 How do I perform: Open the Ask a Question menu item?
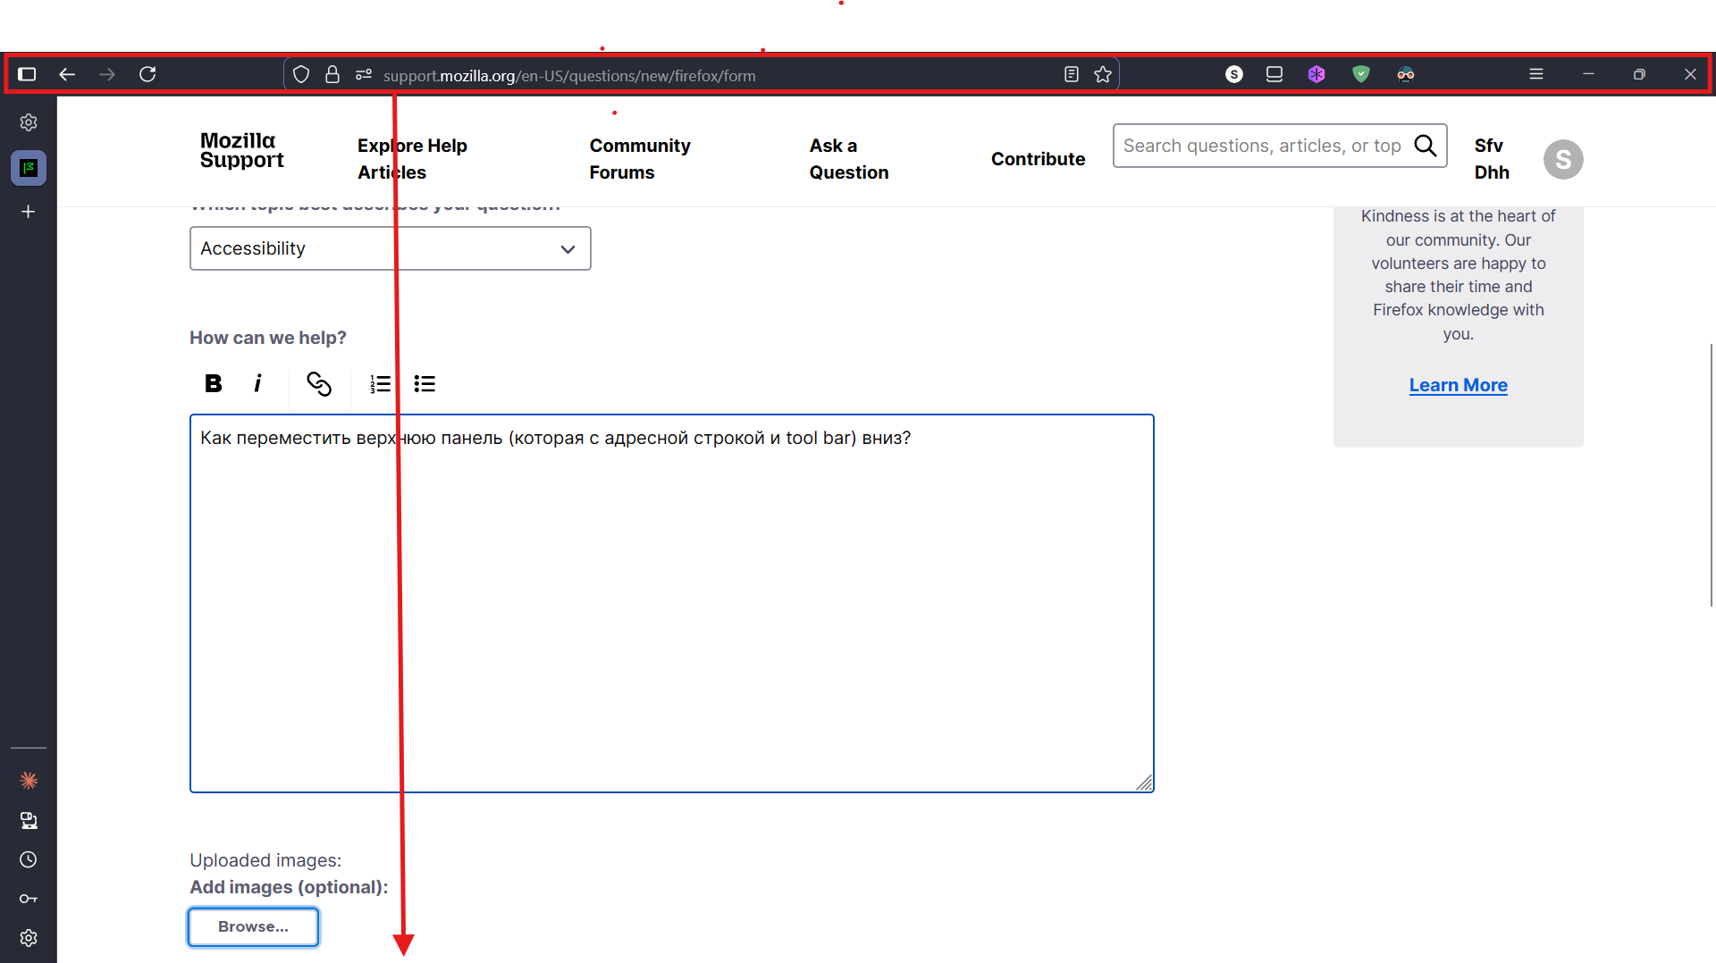coord(849,159)
